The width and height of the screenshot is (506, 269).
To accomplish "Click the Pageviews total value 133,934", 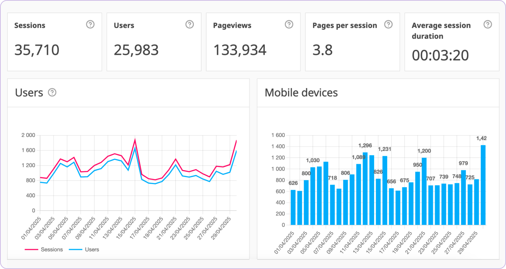I will [240, 50].
